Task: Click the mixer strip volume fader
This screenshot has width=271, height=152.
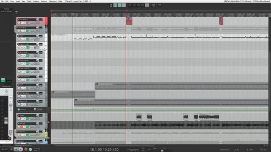Action: 6,121
